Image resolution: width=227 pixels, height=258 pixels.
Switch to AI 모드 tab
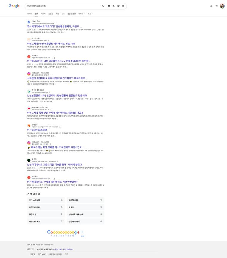click(30, 14)
